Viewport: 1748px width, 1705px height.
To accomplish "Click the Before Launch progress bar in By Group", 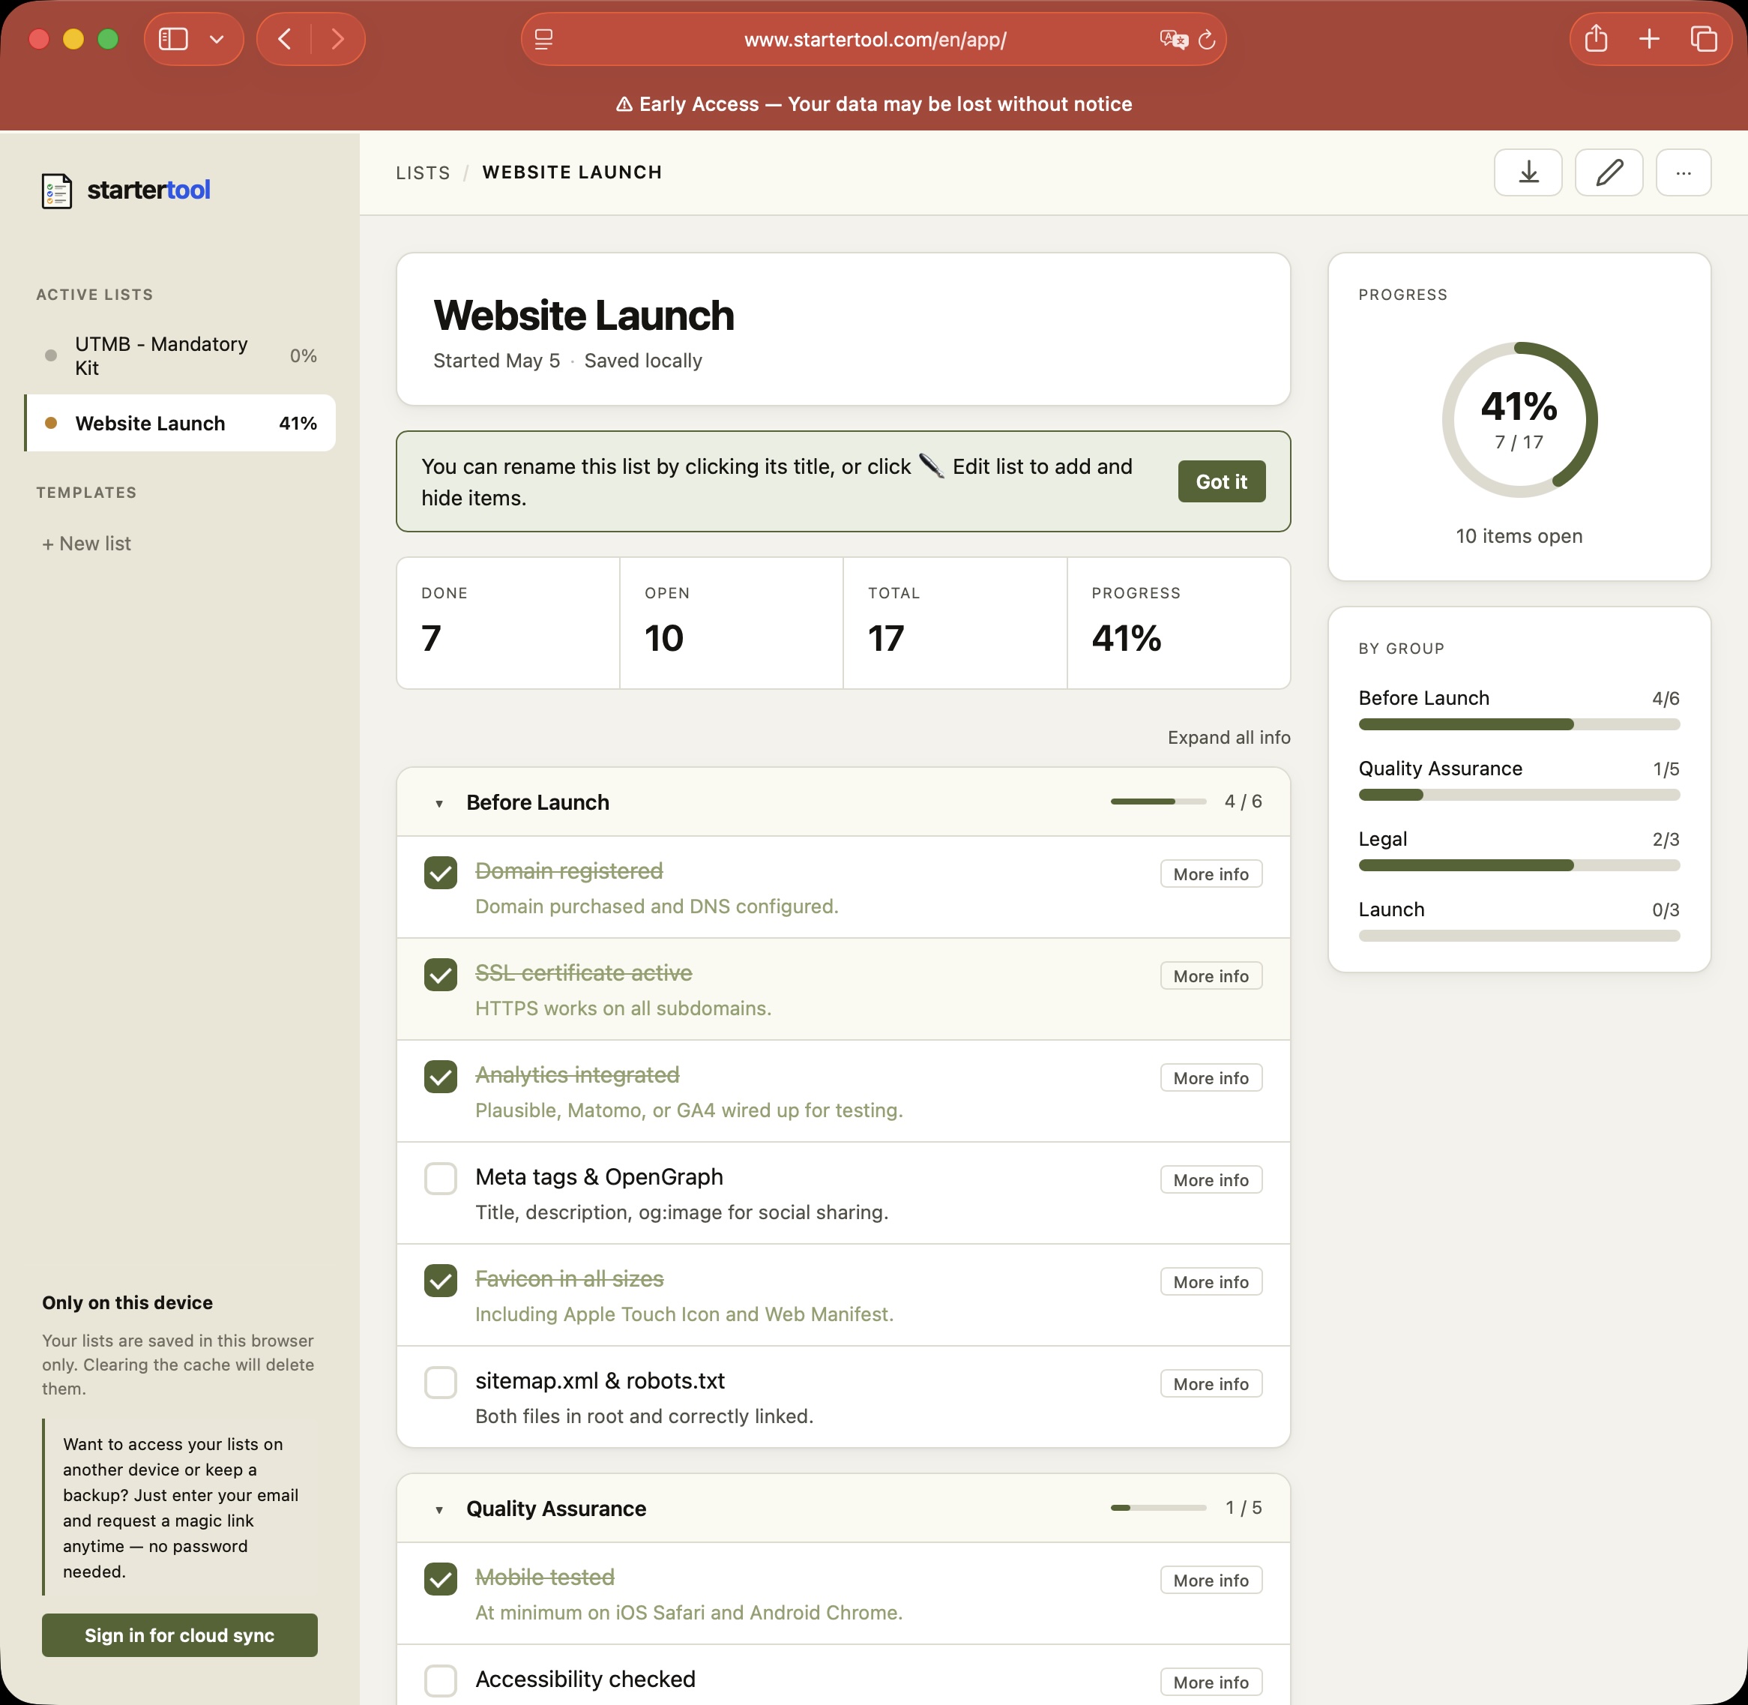I will coord(1519,724).
